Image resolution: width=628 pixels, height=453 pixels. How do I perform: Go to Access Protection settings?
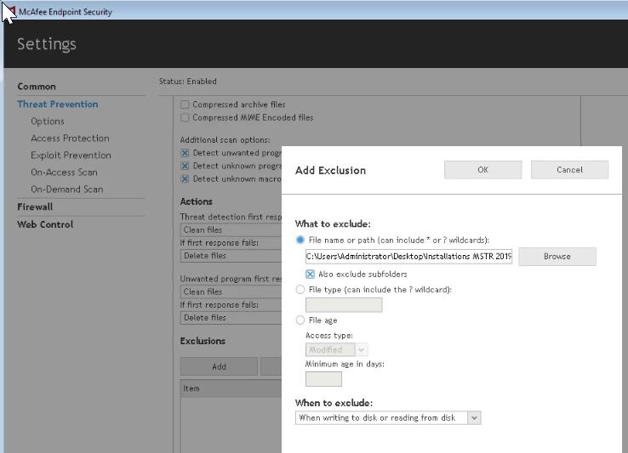pyautogui.click(x=70, y=138)
